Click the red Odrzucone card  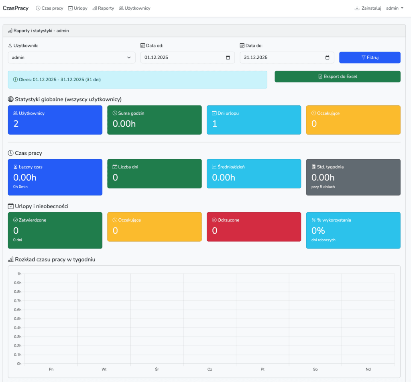254,227
